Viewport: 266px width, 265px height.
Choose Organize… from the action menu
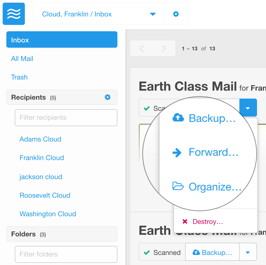(x=207, y=187)
